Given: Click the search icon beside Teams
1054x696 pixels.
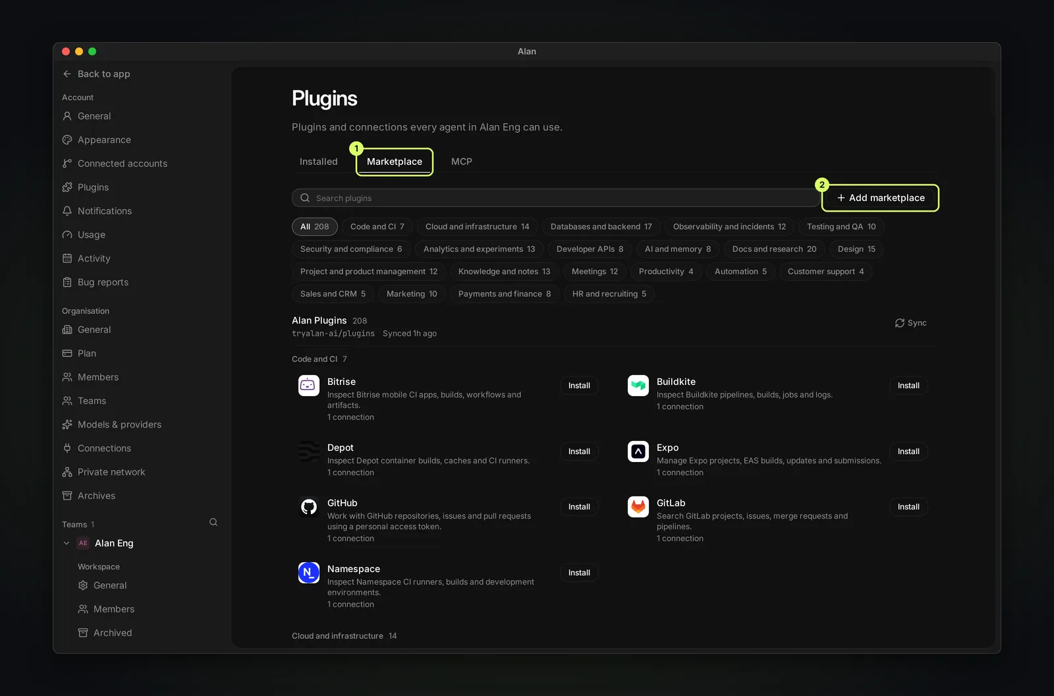Looking at the screenshot, I should (x=213, y=522).
